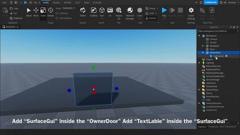Open the notifications bell

pyautogui.click(x=201, y=3)
